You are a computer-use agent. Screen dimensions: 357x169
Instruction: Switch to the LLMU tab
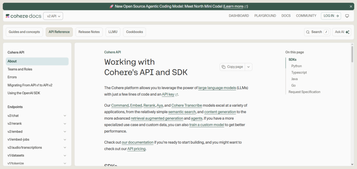113,32
